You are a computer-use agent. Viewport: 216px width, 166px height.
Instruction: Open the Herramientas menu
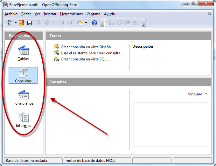(71, 14)
